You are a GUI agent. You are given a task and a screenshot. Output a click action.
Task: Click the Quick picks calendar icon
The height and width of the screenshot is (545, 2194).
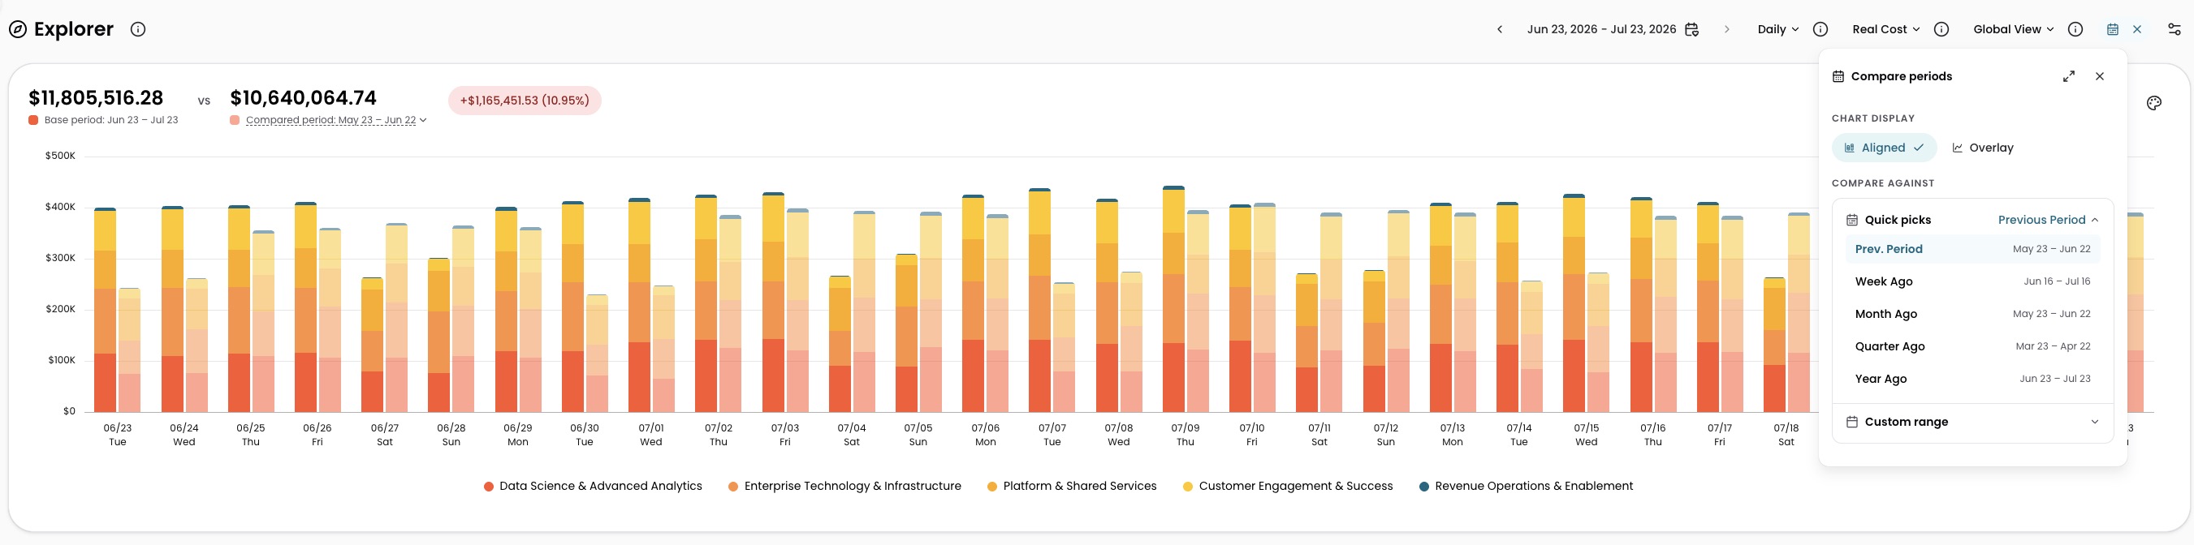point(1851,221)
